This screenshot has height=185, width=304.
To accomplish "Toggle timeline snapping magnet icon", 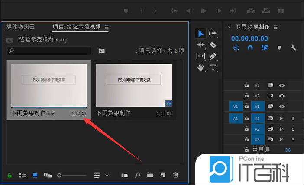I will coord(250,48).
